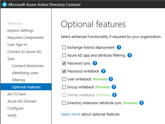Open help icon for Group writeback
165x124 pixels.
tap(114, 87)
